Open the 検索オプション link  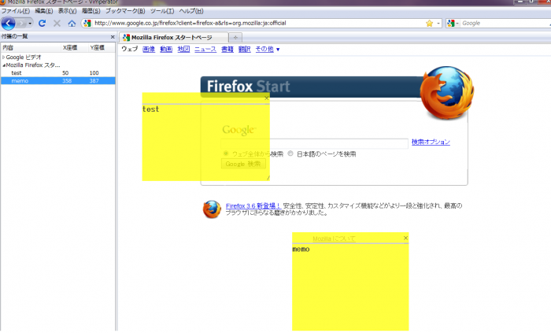431,142
